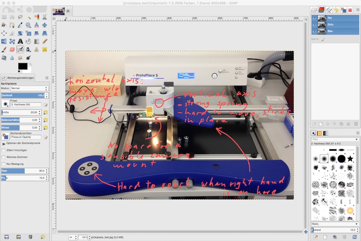The image size is (361, 241).
Task: Select the Dodge/Burn tool
Action: [x=28, y=58]
